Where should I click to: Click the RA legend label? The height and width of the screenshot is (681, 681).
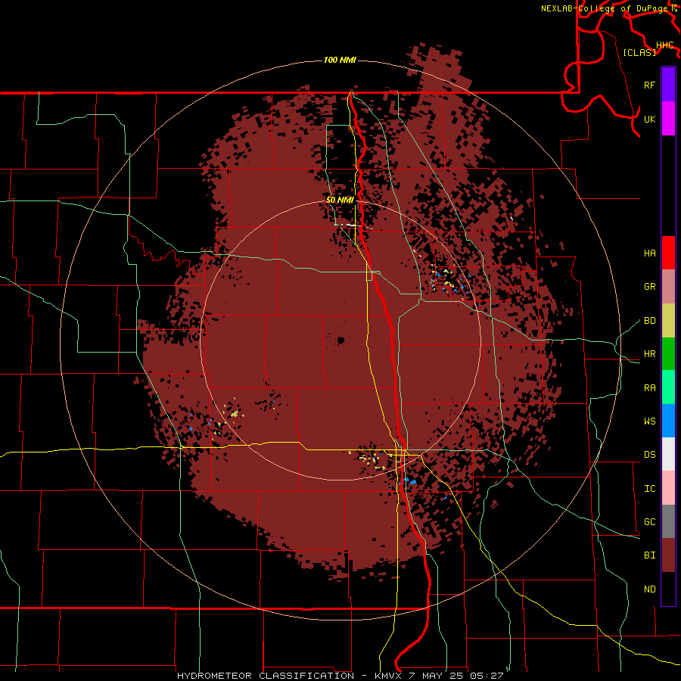(649, 388)
